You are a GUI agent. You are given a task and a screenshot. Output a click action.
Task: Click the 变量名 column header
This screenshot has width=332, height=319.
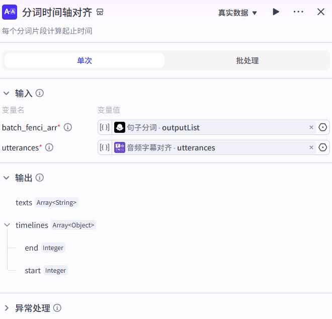point(13,110)
